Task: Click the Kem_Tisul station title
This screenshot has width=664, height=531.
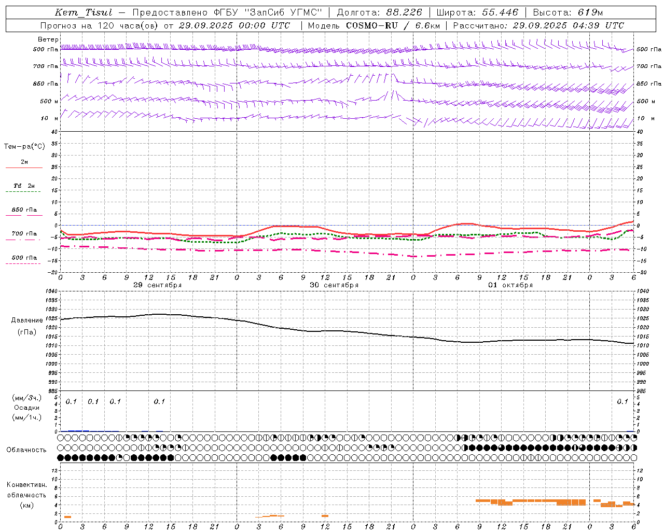Action: tap(84, 12)
